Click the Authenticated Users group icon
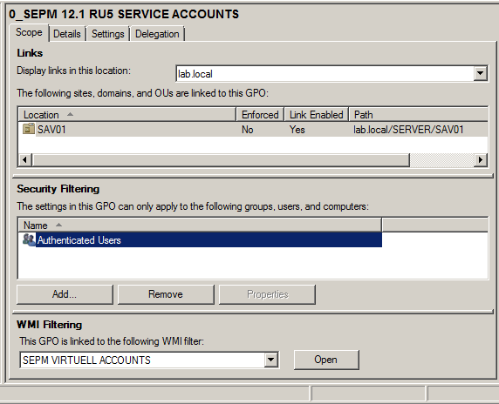Image resolution: width=499 pixels, height=404 pixels. coord(29,239)
